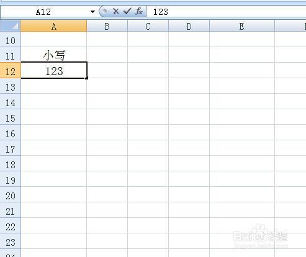
Task: Select the column C header
Action: pyautogui.click(x=148, y=26)
